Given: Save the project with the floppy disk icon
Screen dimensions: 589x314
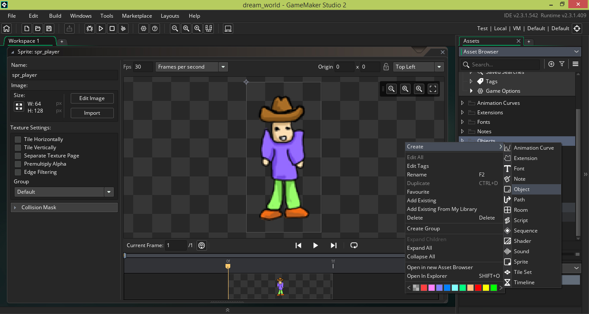Looking at the screenshot, I should click(x=49, y=28).
